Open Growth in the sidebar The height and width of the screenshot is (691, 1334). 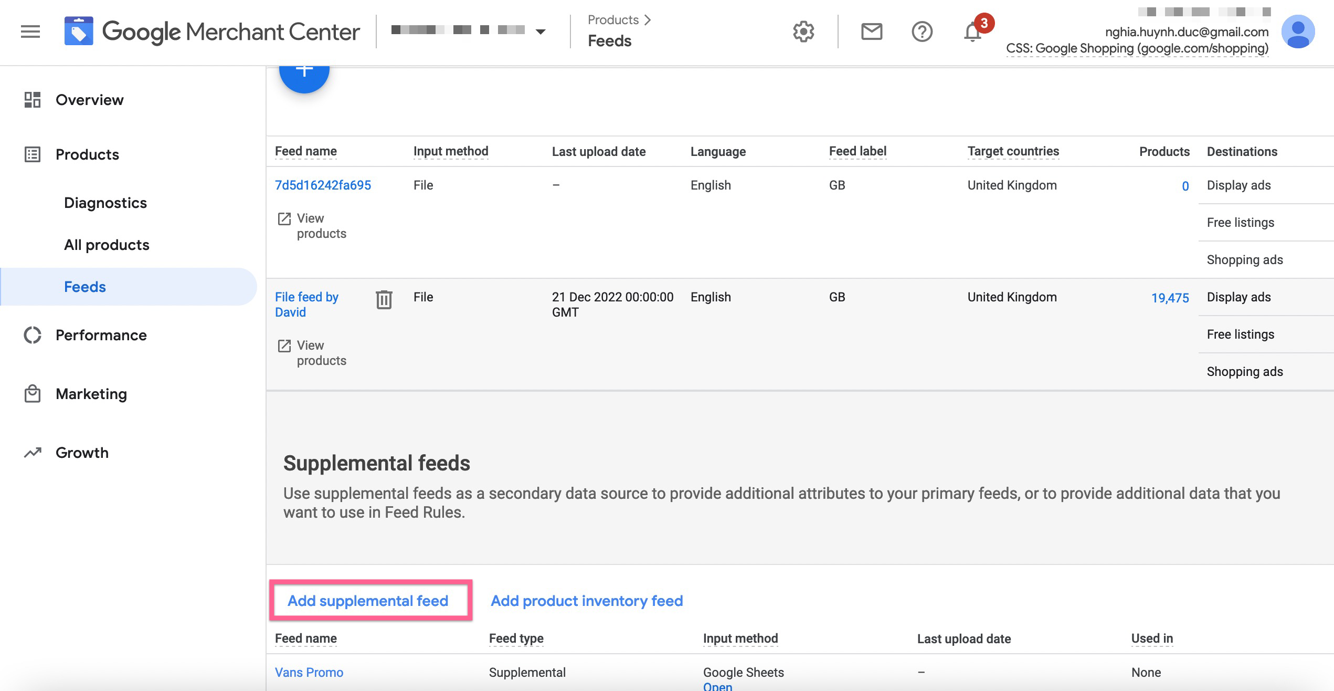click(x=82, y=453)
